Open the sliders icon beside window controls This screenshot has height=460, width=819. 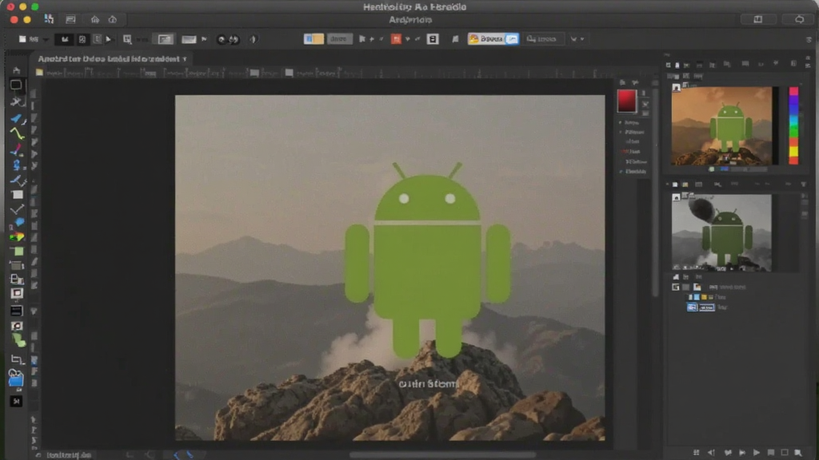[x=49, y=19]
